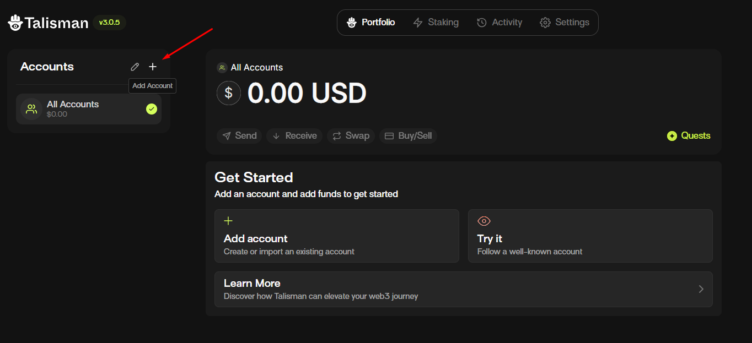The width and height of the screenshot is (752, 343).
Task: Click the Talisman hand logo
Action: tap(15, 22)
